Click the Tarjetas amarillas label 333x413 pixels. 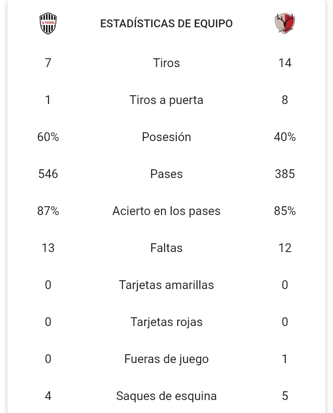[x=166, y=285]
